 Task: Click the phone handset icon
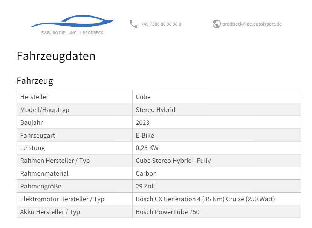(133, 24)
